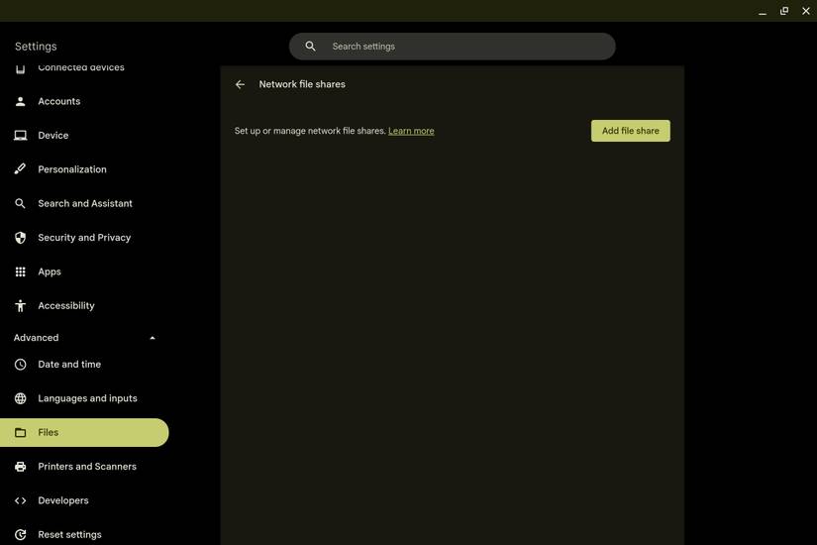Click the Add file share button
The height and width of the screenshot is (545, 817).
(x=631, y=131)
